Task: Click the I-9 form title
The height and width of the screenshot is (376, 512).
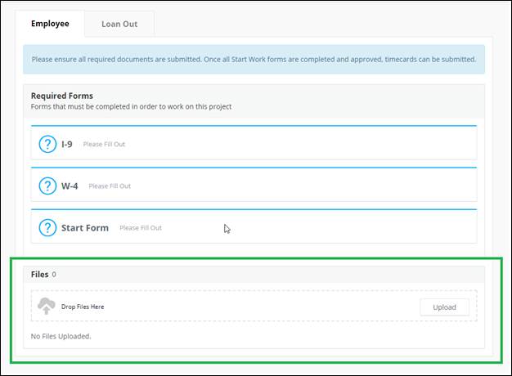Action: (67, 144)
